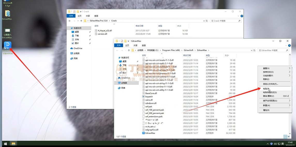
Task: Click the refresh button in Crack window address bar
Action: 206,21
